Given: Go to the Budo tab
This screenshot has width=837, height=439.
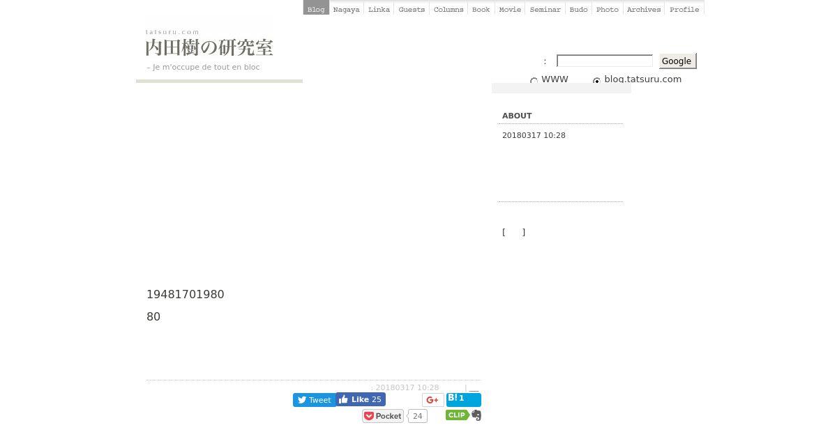Looking at the screenshot, I should [x=578, y=8].
